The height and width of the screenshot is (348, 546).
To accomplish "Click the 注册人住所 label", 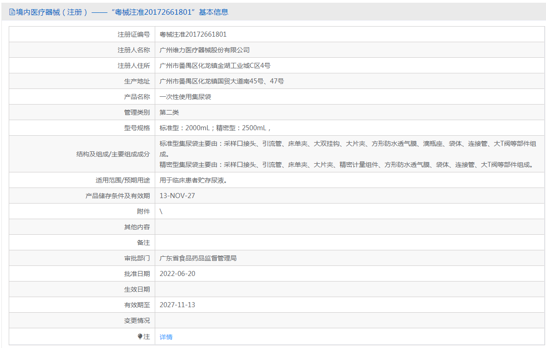I will click(x=134, y=66).
